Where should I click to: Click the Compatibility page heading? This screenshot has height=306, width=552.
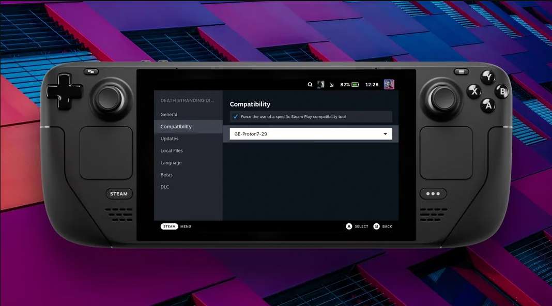(x=250, y=104)
